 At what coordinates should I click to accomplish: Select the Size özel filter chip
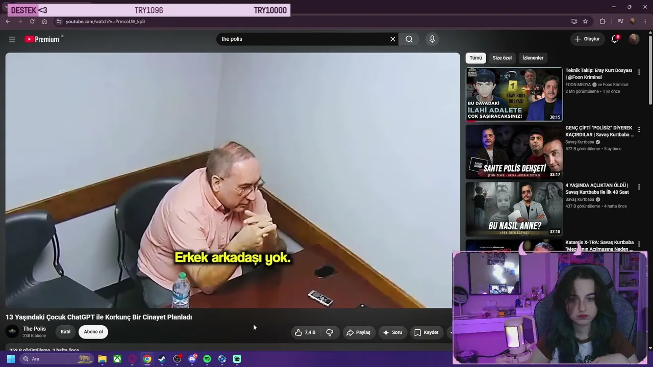tap(502, 58)
